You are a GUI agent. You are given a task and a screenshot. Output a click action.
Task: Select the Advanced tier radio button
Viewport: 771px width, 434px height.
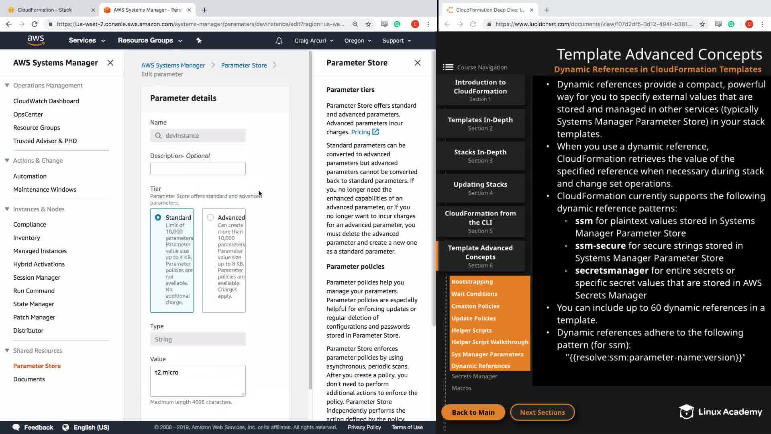[210, 217]
